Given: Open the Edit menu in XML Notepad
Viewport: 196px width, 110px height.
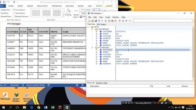Looking at the screenshot, I should (95, 17).
